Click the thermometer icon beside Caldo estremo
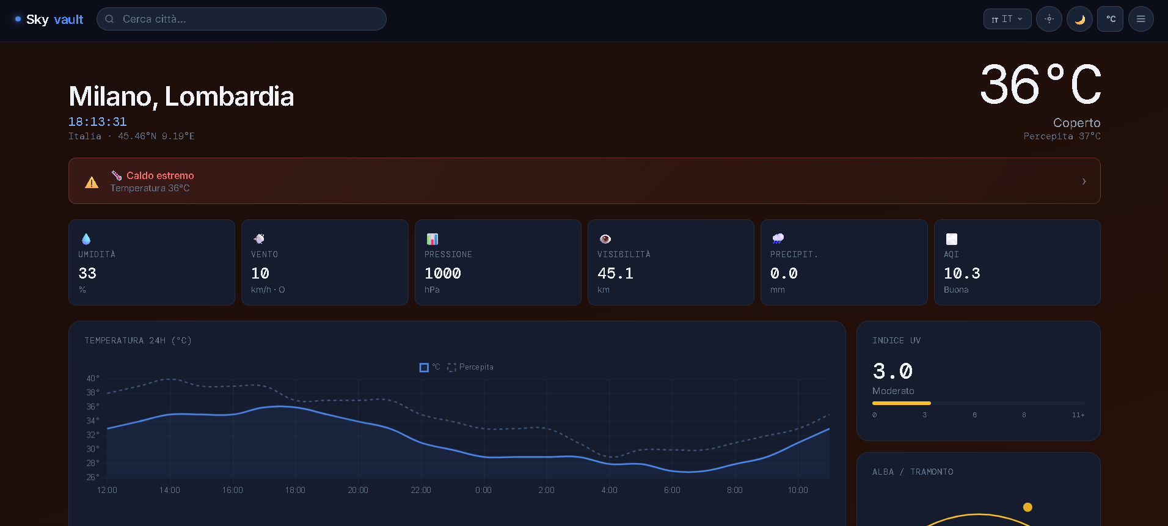The width and height of the screenshot is (1168, 526). (116, 175)
